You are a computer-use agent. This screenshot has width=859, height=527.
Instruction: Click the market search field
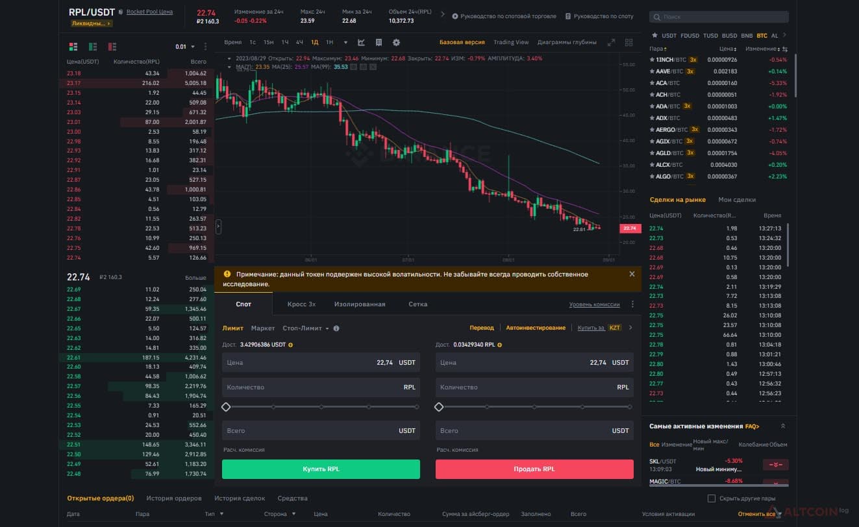tap(719, 17)
